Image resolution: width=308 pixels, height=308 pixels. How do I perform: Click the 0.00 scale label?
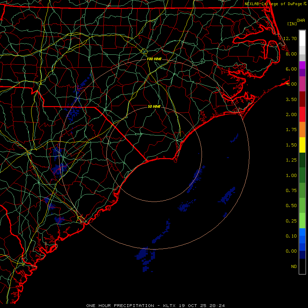[x=291, y=251]
